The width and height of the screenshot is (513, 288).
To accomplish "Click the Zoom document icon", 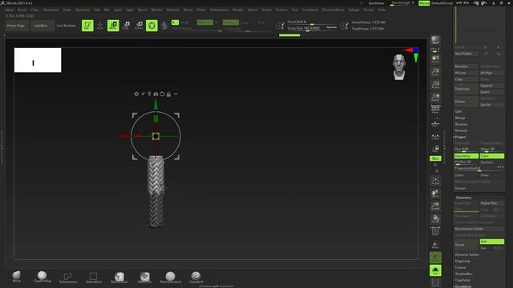I will (435, 72).
